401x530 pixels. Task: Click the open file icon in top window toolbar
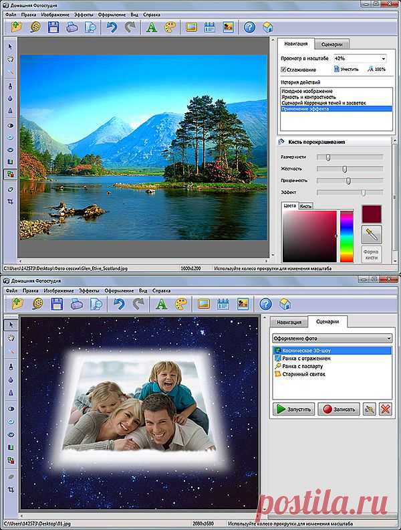[x=16, y=27]
